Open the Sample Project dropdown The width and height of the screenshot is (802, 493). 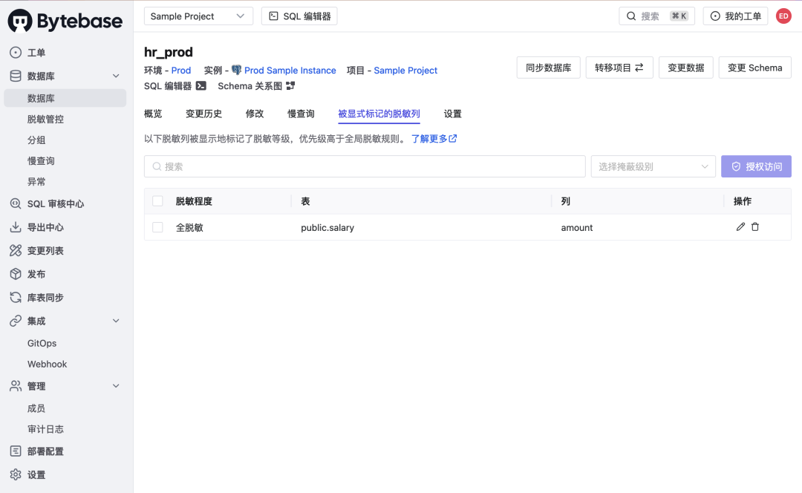pos(198,16)
